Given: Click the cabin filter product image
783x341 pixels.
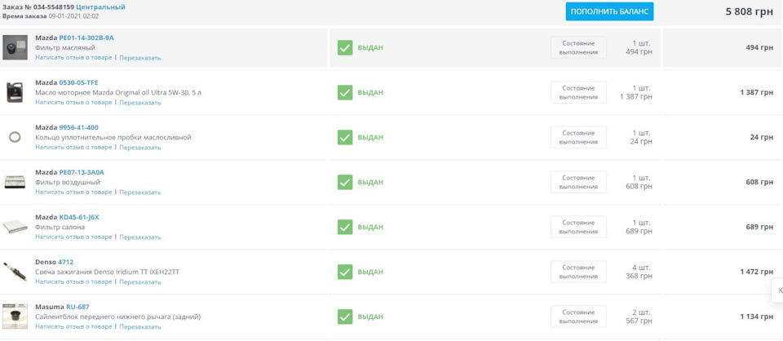Looking at the screenshot, I should click(x=15, y=227).
